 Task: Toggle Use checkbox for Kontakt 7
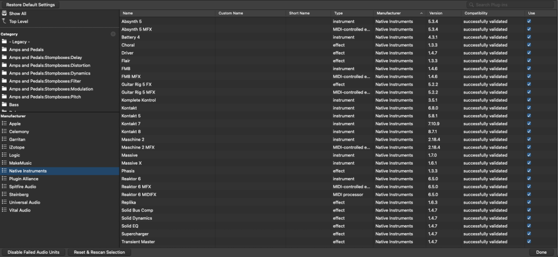[x=529, y=123]
